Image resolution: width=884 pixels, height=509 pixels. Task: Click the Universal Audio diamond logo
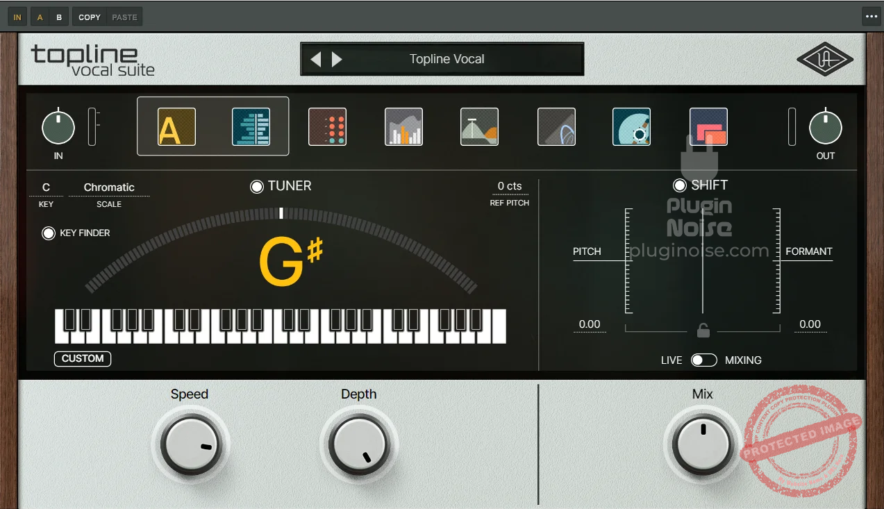pyautogui.click(x=825, y=59)
